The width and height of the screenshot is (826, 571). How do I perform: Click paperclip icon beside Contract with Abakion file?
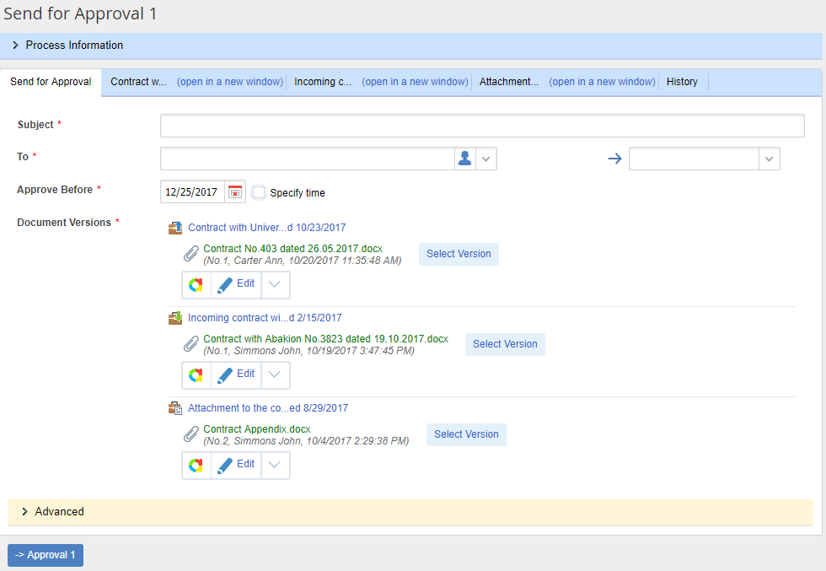(191, 344)
